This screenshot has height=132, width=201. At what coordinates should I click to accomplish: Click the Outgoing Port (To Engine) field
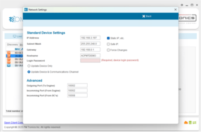click(x=77, y=85)
